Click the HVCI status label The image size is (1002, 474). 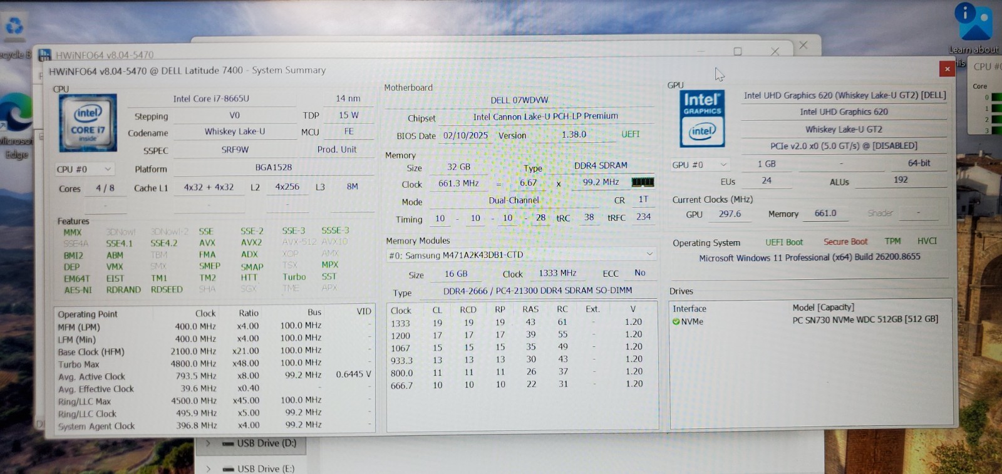point(927,241)
